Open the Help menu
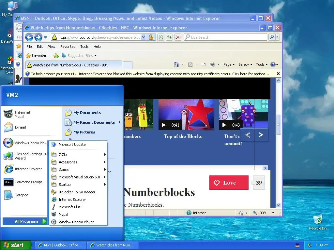The width and height of the screenshot is (334, 250). tap(97, 47)
